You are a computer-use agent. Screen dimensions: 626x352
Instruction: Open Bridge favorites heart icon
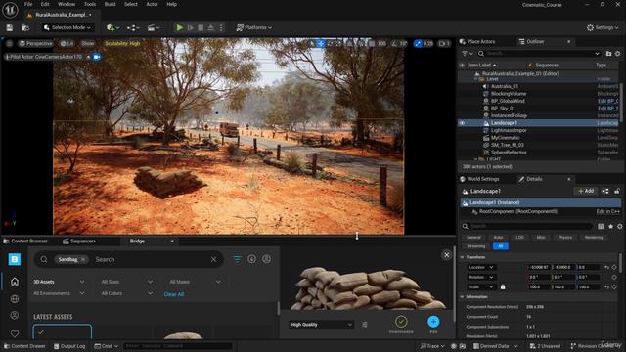click(15, 333)
